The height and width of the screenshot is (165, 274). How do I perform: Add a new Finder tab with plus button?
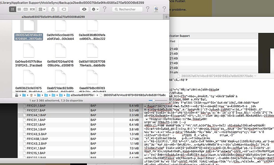166,17
